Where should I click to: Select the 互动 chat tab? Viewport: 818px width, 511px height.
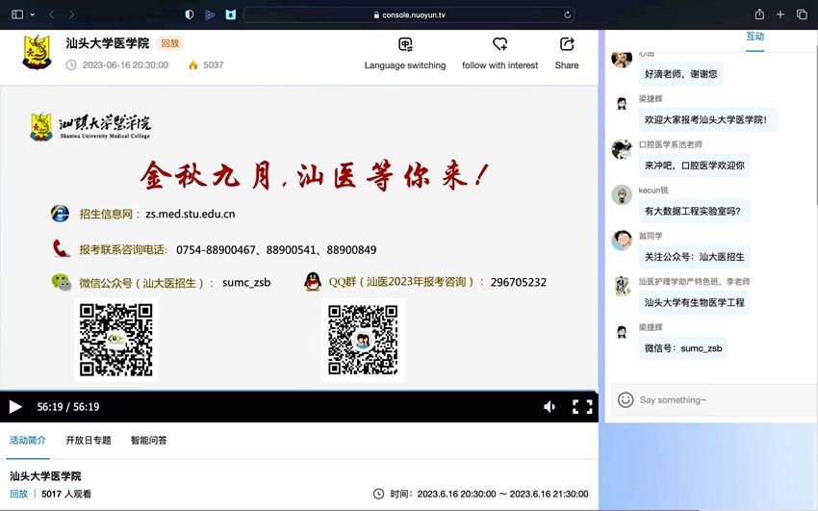[754, 37]
